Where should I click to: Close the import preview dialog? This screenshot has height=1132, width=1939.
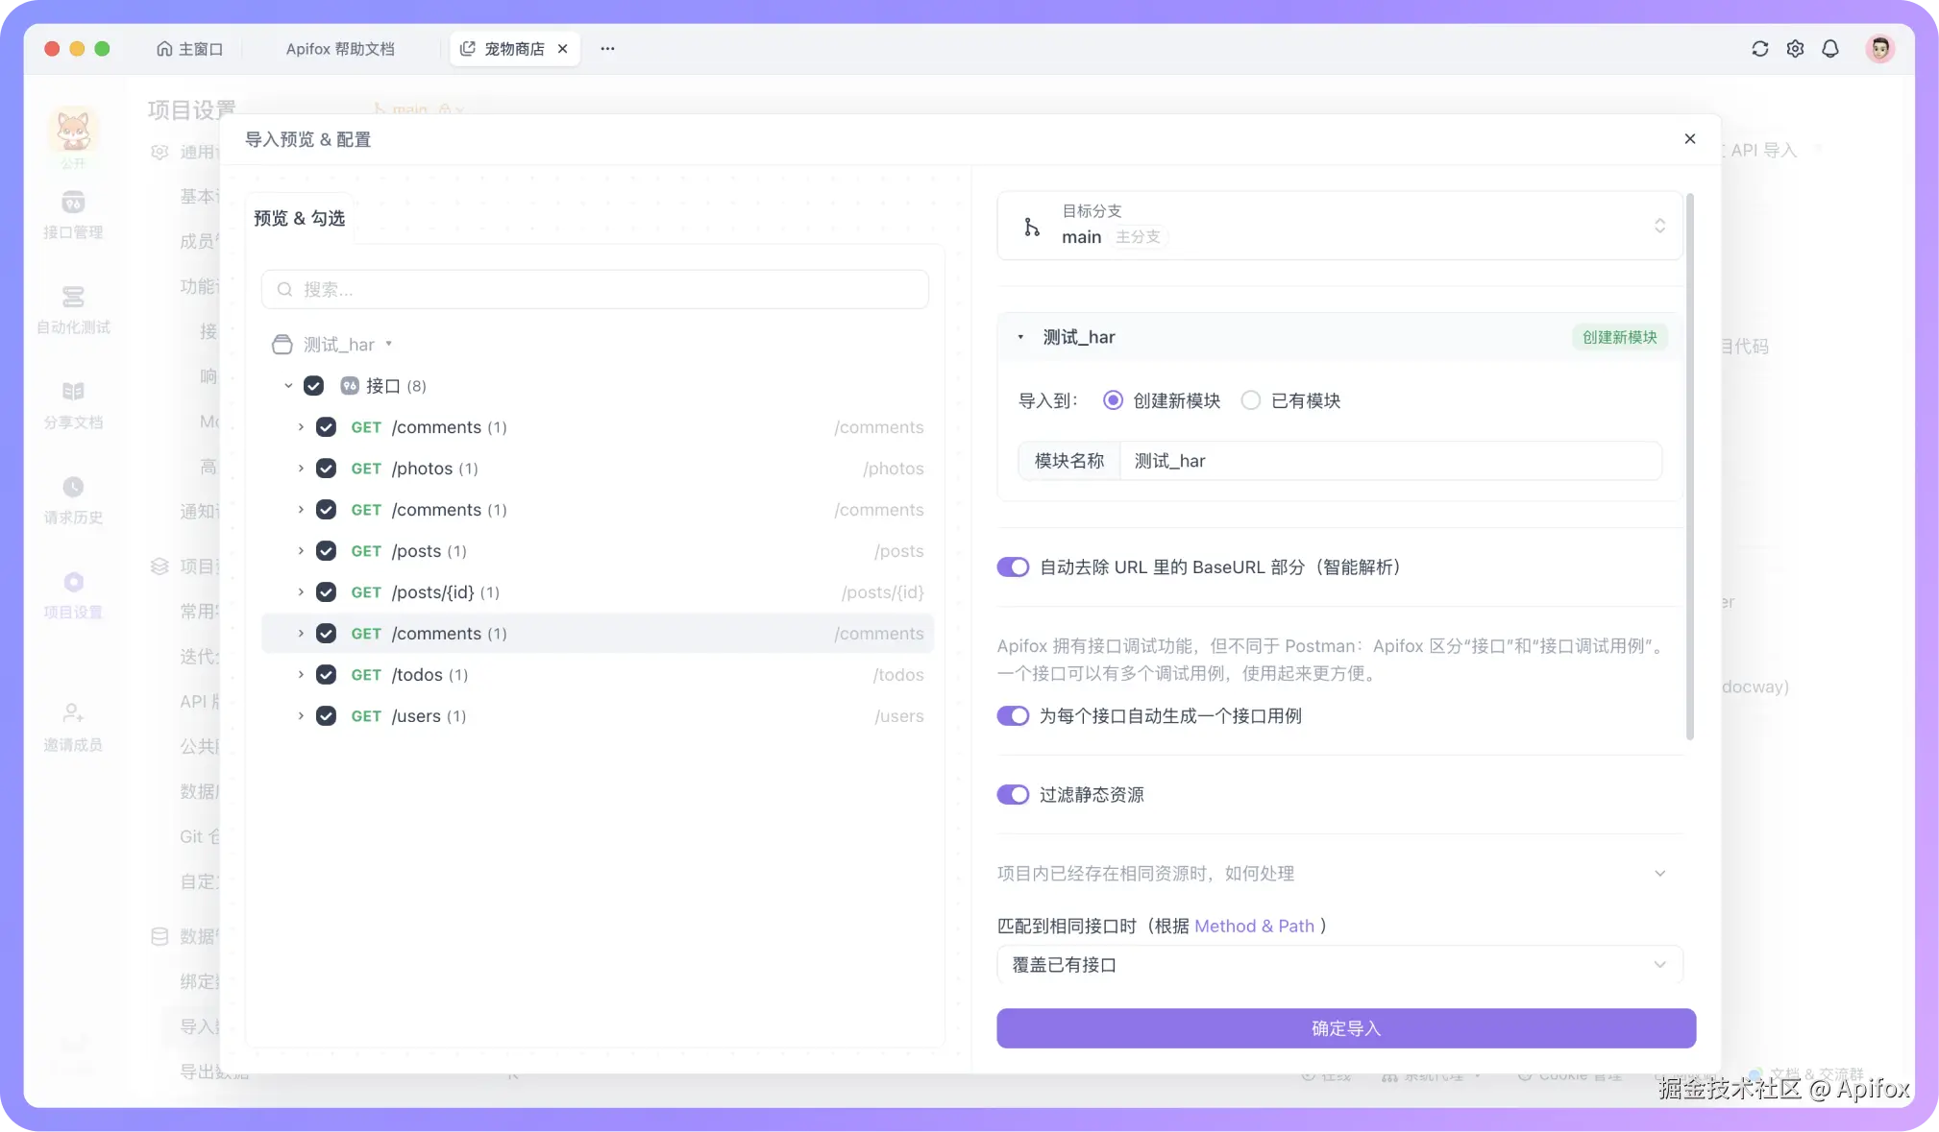(x=1689, y=139)
